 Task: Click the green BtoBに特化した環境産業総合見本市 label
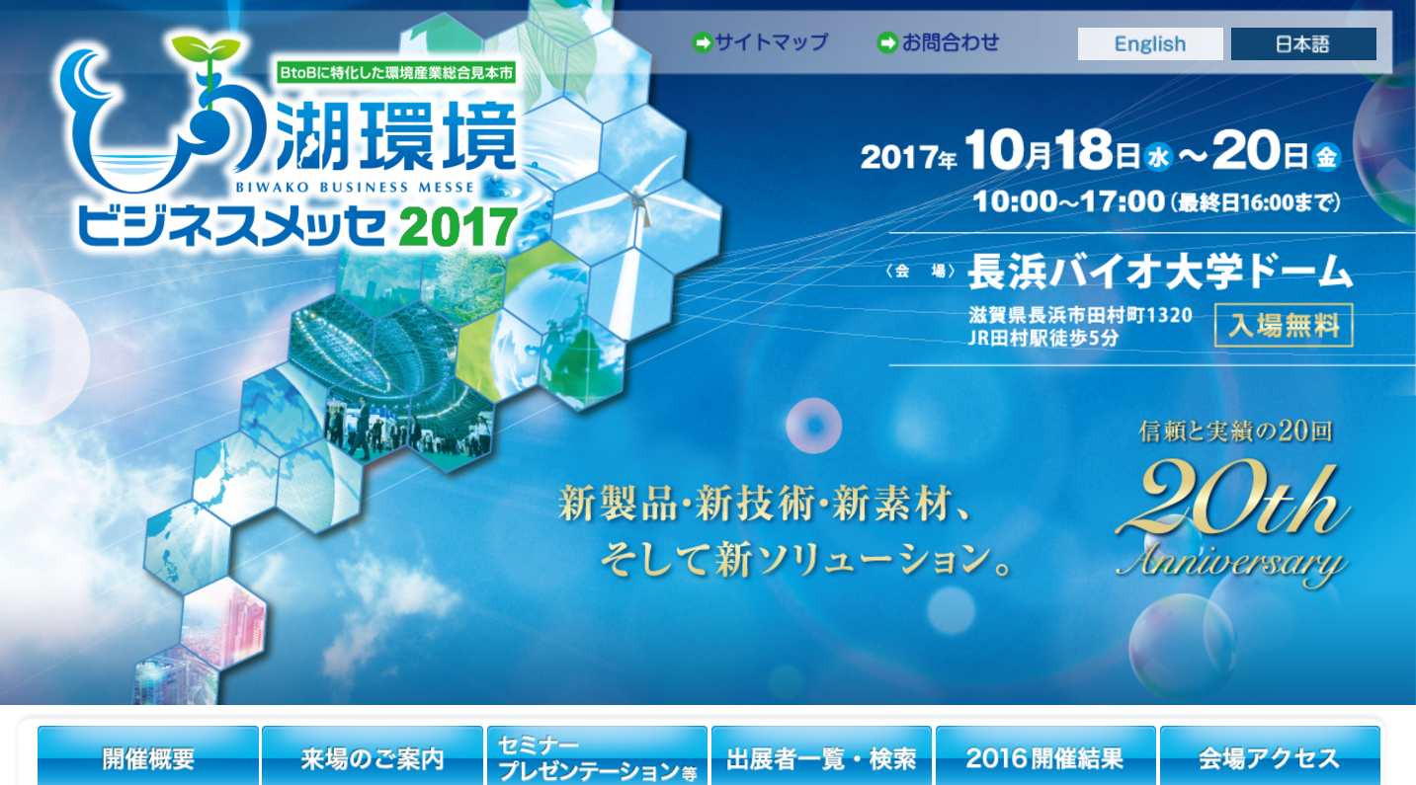click(397, 73)
